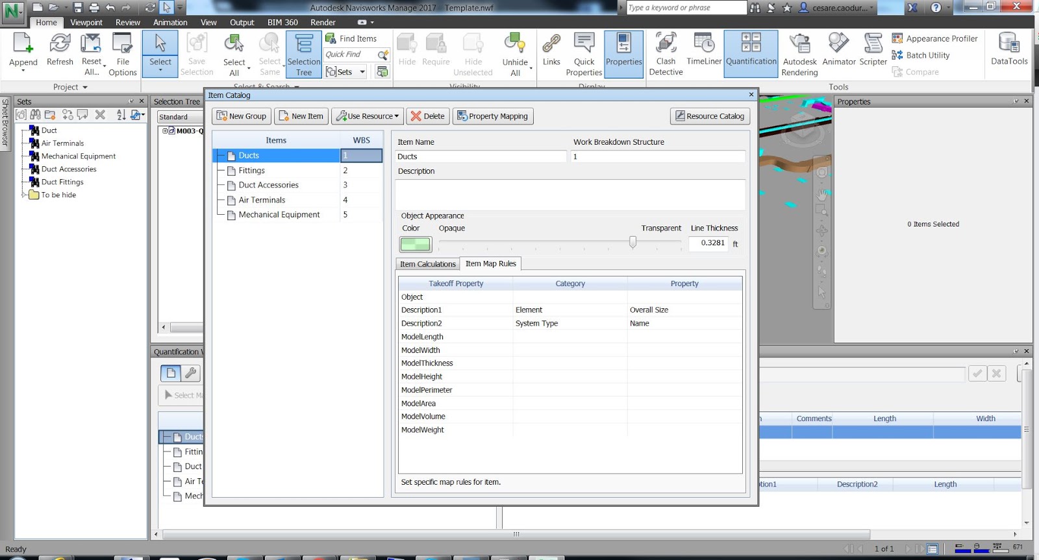
Task: Click the Description text area
Action: click(x=570, y=194)
